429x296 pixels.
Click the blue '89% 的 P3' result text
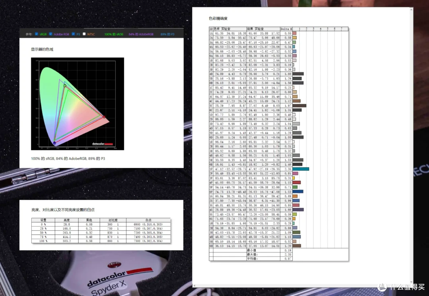(x=168, y=34)
